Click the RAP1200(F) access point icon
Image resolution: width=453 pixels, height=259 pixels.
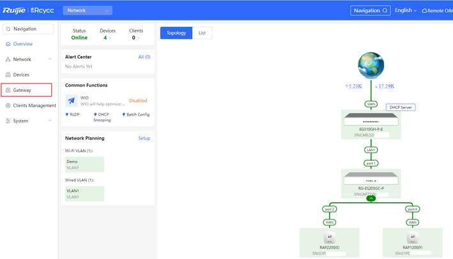pos(412,237)
